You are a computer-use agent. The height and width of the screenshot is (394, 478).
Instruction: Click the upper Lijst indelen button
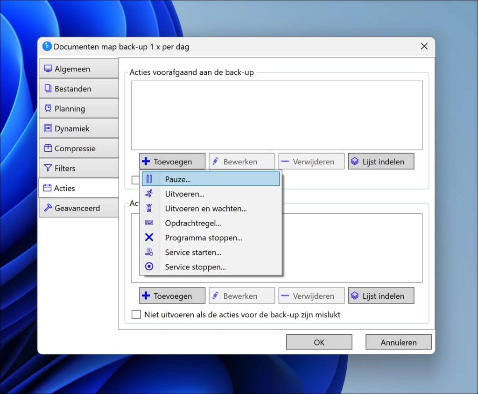381,162
